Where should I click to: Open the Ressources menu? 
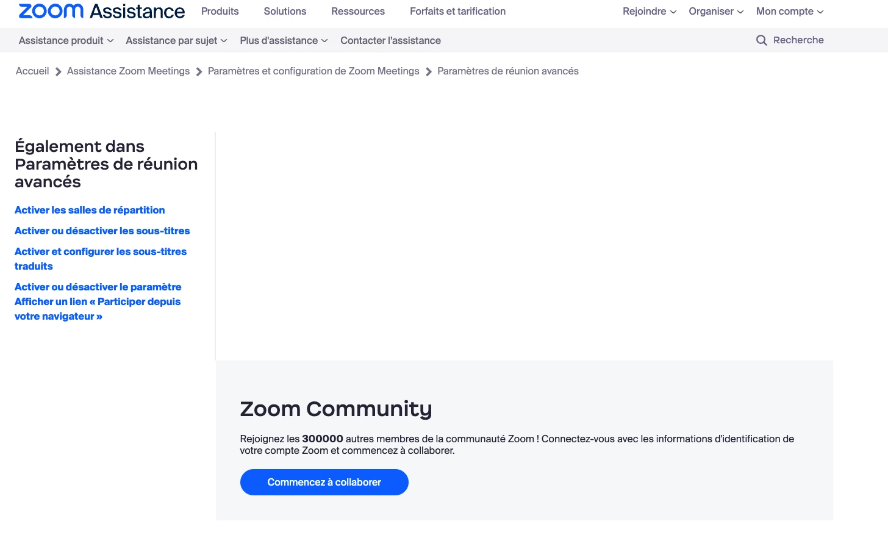point(358,11)
